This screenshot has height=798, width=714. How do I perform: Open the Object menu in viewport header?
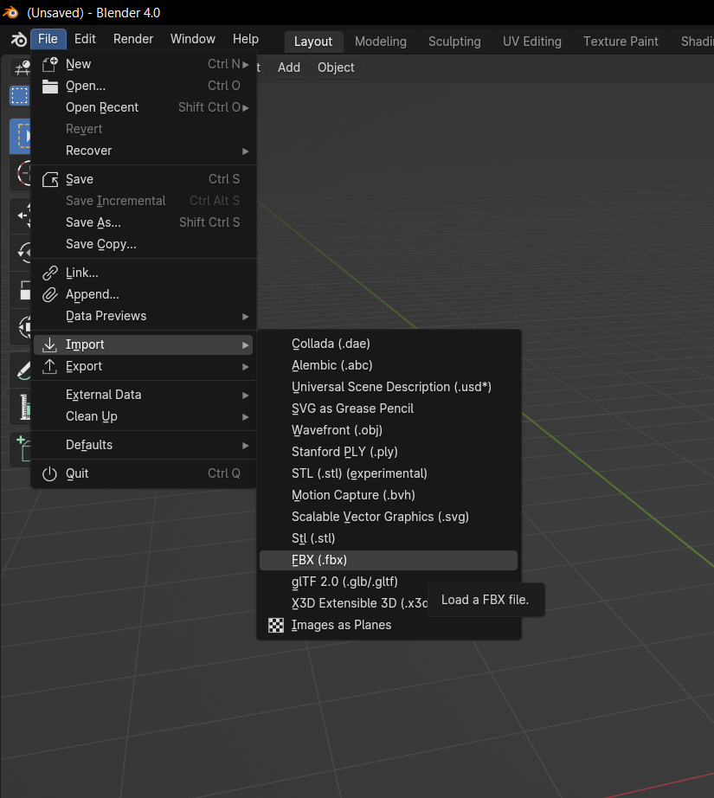336,68
